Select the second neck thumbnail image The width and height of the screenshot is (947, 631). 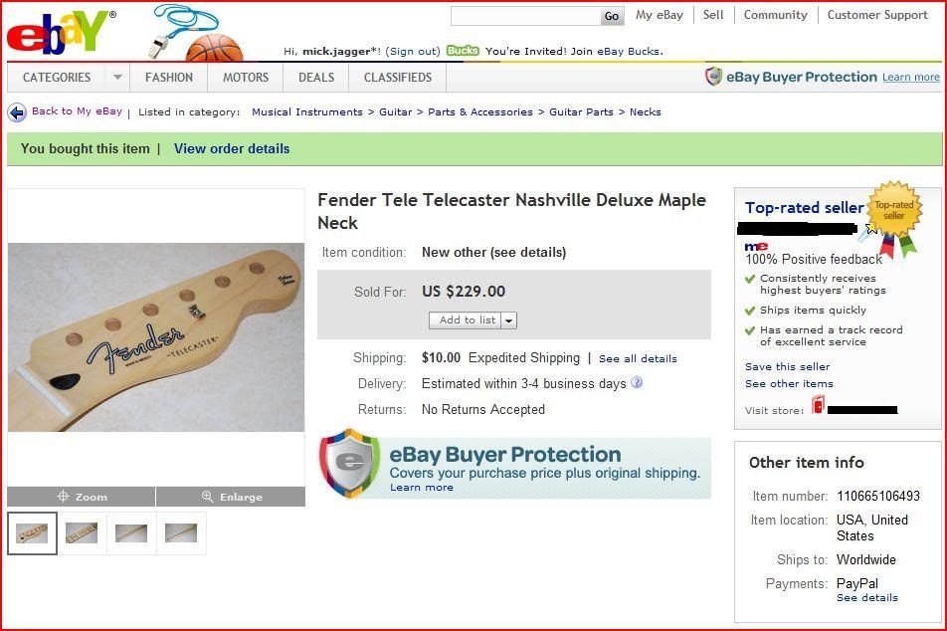82,533
